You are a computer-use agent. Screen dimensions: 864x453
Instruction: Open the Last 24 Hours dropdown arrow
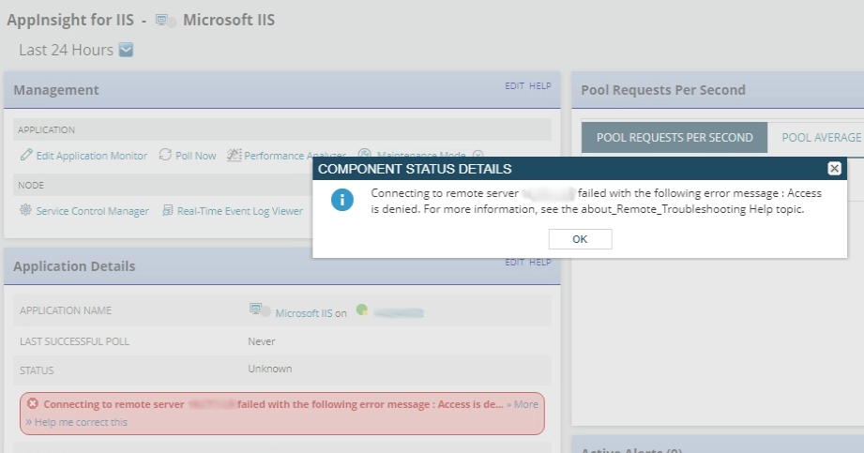[127, 50]
